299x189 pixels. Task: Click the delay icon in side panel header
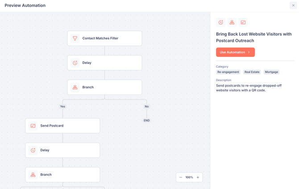(x=221, y=22)
